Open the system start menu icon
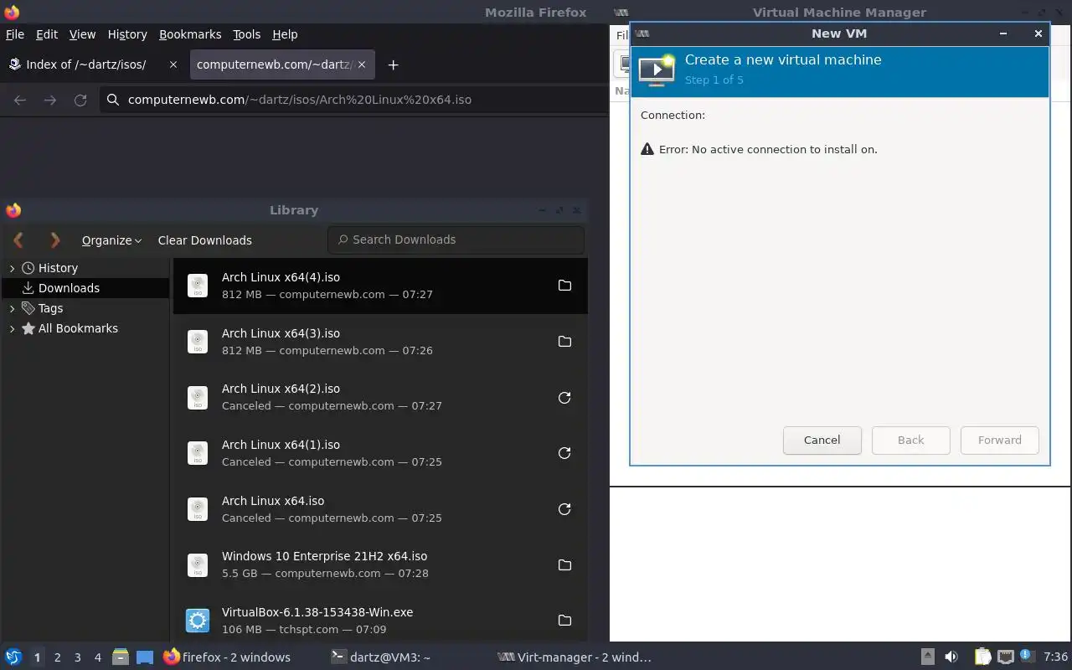 pos(13,657)
